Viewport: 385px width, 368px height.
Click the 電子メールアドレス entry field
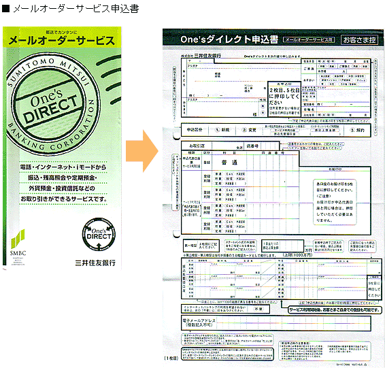click(x=293, y=322)
